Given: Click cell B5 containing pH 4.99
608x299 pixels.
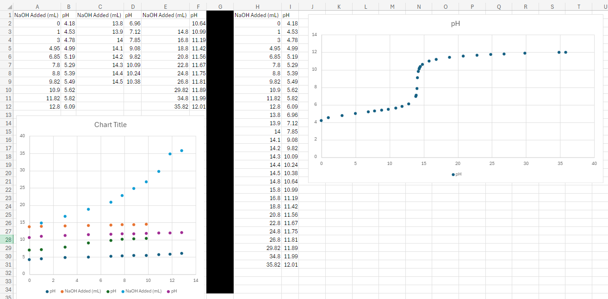Looking at the screenshot, I should 68,48.
